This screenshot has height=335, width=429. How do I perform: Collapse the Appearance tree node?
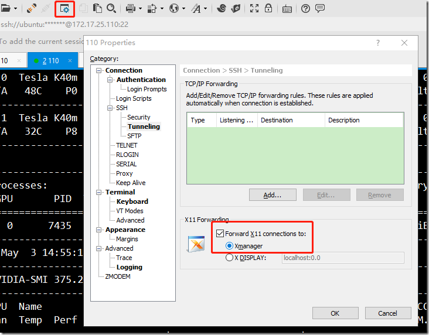point(98,230)
